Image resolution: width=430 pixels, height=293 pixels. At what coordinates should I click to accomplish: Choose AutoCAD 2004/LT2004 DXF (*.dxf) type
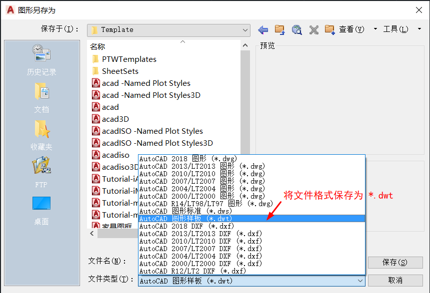point(251,256)
